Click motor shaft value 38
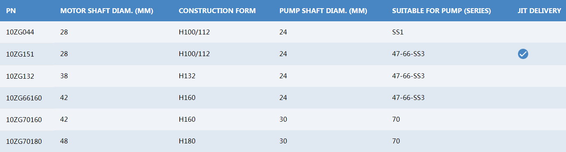The width and height of the screenshot is (566, 152). click(64, 76)
